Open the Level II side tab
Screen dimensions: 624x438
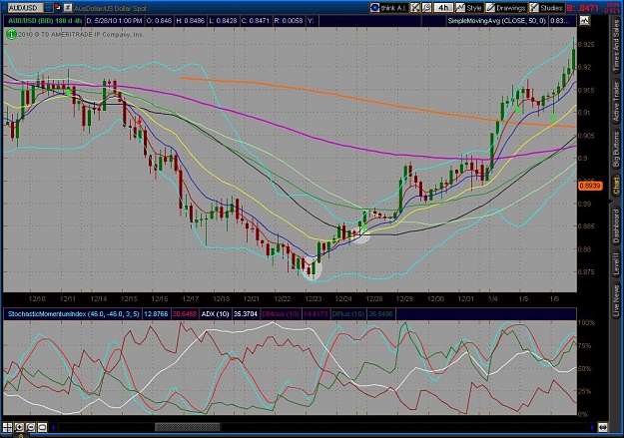click(616, 263)
